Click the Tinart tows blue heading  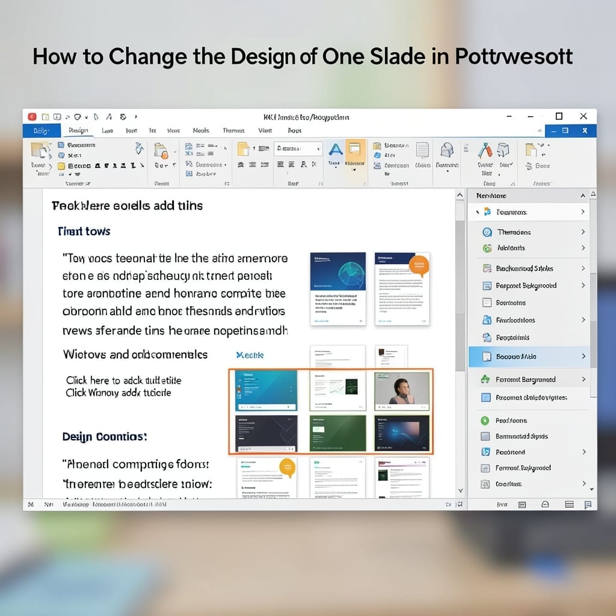(x=84, y=232)
